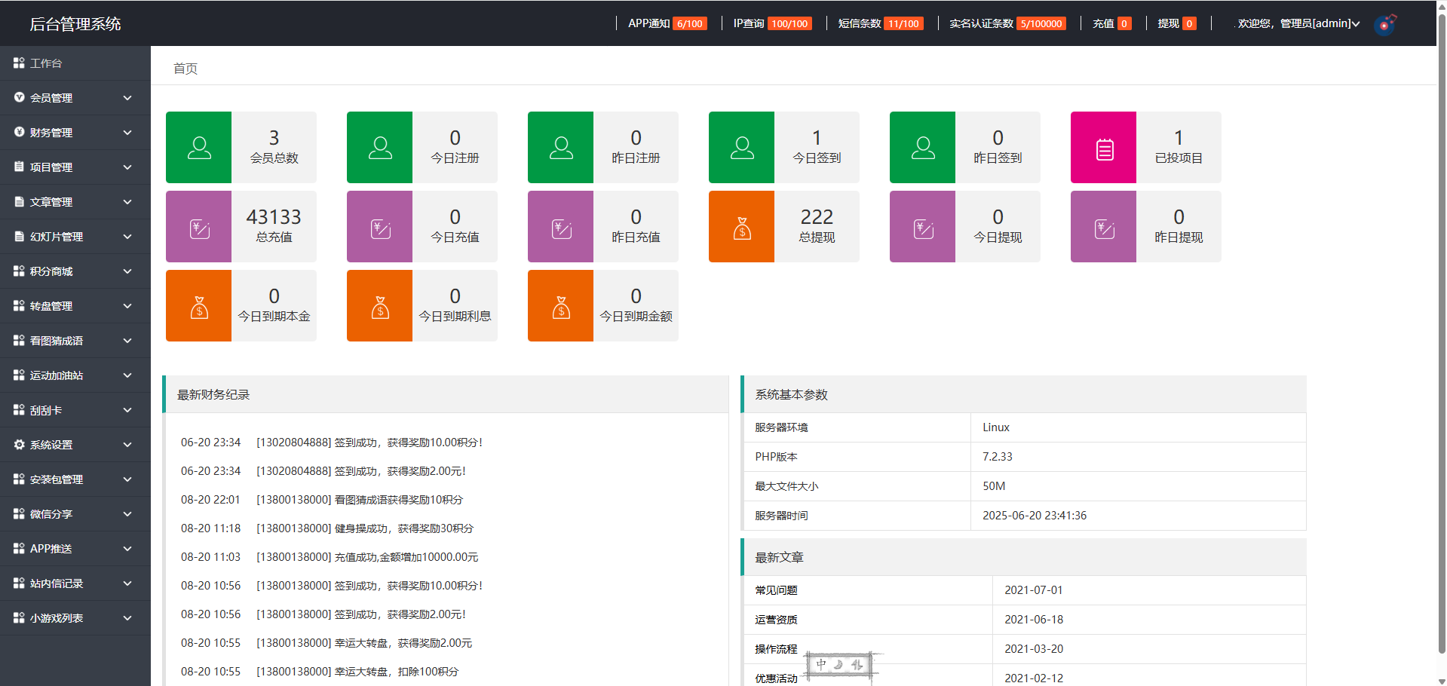Open the 管理员[admin] account dropdown
The image size is (1447, 686).
click(1298, 23)
